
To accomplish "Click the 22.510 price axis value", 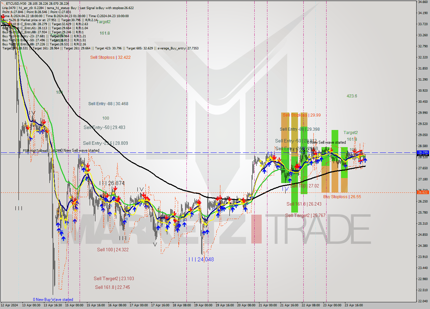I will click(423, 290).
